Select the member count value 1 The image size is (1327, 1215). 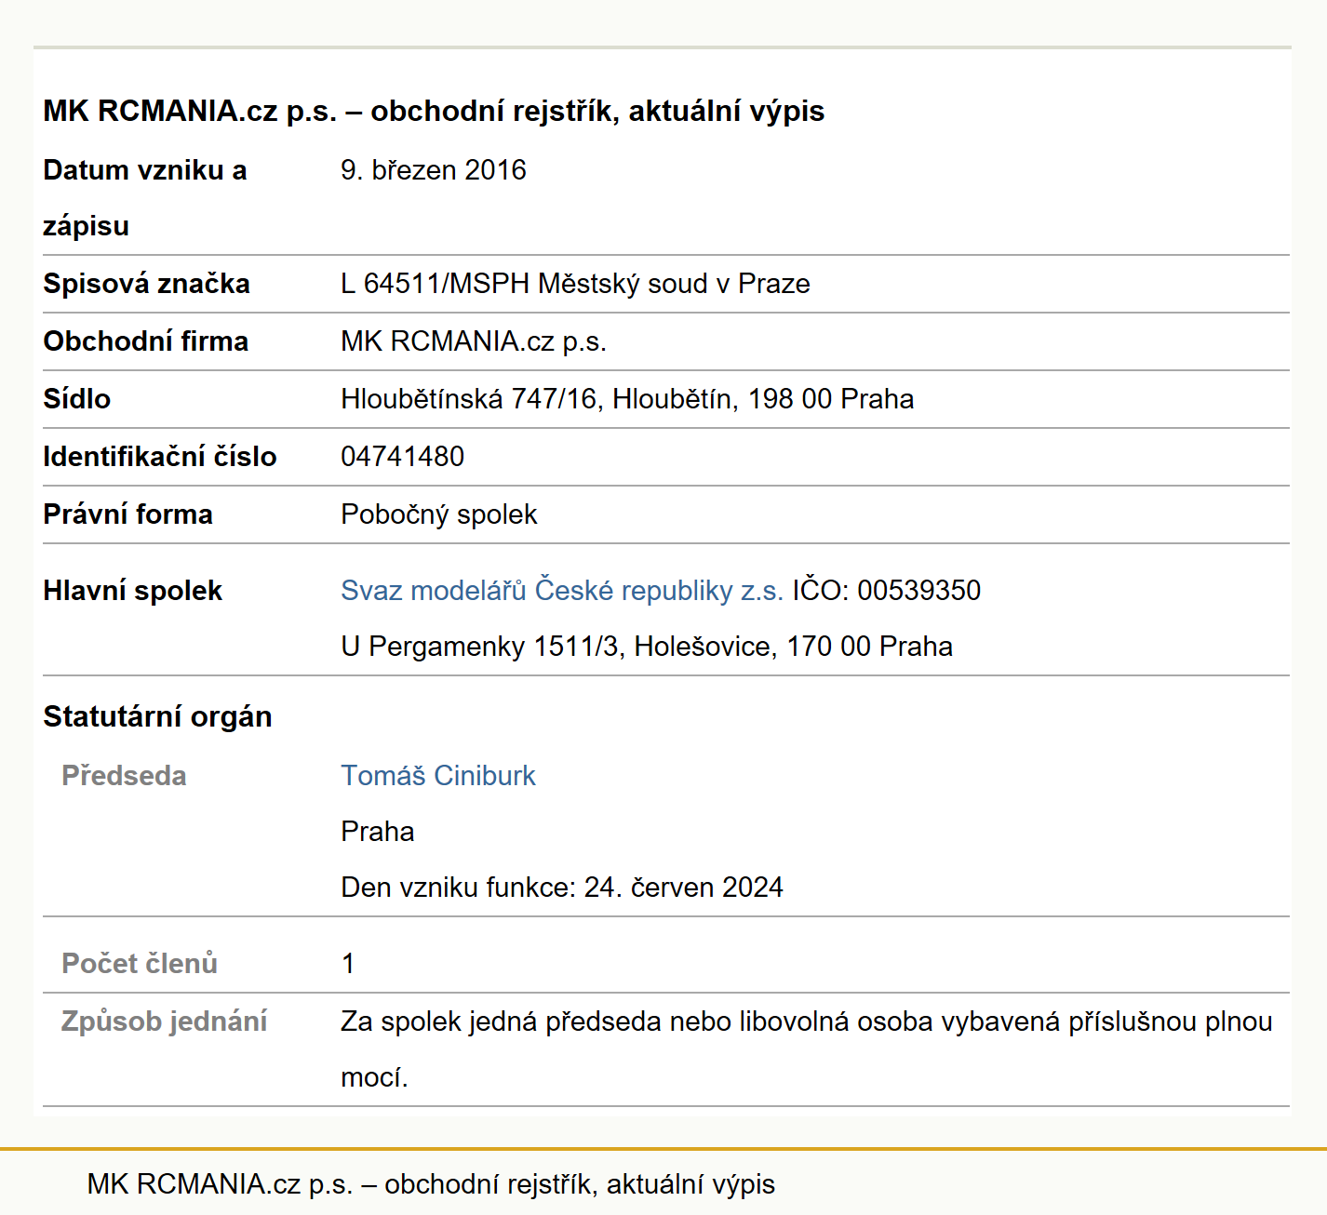348,964
